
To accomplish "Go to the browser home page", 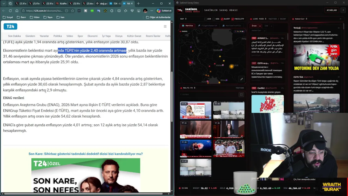I will [x=17, y=11].
